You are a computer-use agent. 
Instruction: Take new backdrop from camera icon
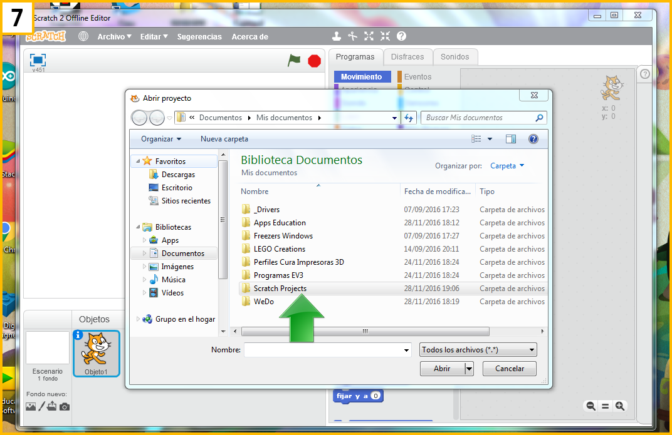[x=65, y=406]
